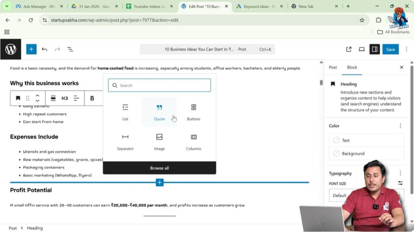View site information icon
Viewport: 414px width, 232px height.
tap(45, 20)
